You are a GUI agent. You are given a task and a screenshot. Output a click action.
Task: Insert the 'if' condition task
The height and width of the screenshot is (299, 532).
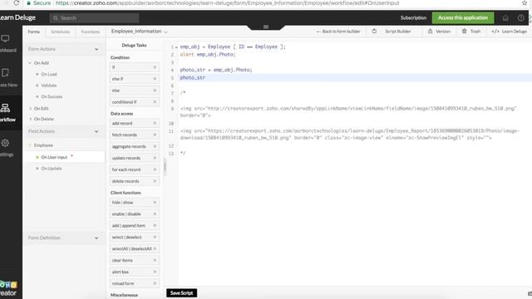click(x=135, y=67)
